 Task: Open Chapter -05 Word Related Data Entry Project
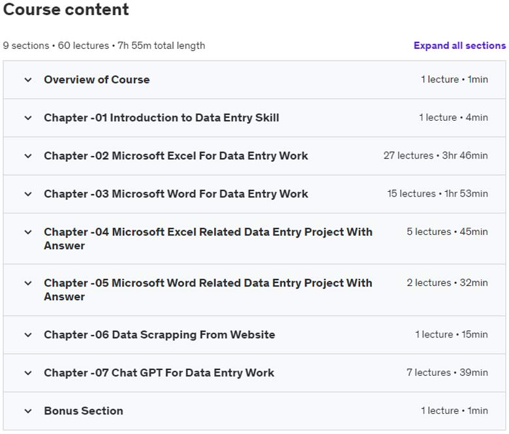(208, 290)
